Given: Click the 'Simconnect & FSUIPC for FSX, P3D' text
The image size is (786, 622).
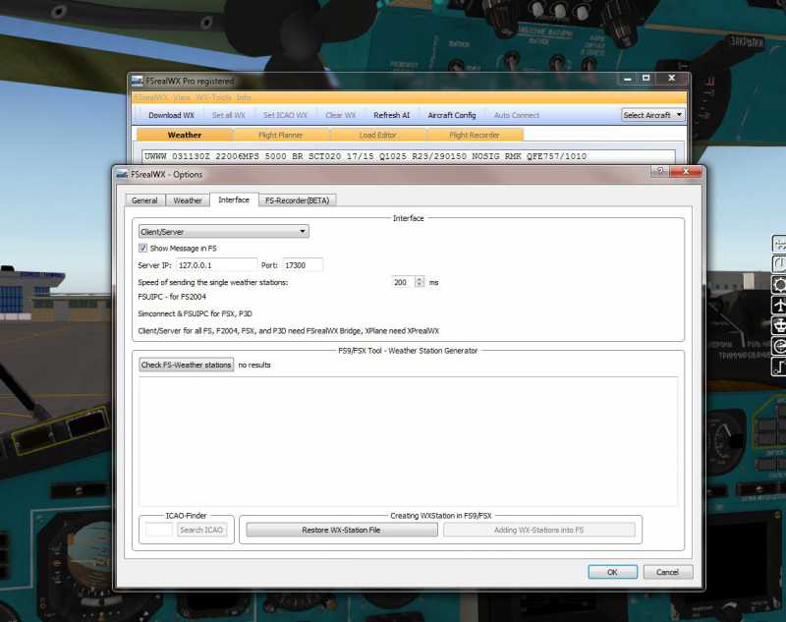Looking at the screenshot, I should [195, 313].
